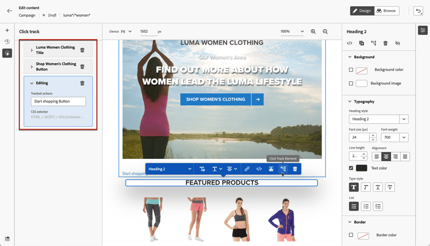Collapse the Border section

pyautogui.click(x=350, y=222)
